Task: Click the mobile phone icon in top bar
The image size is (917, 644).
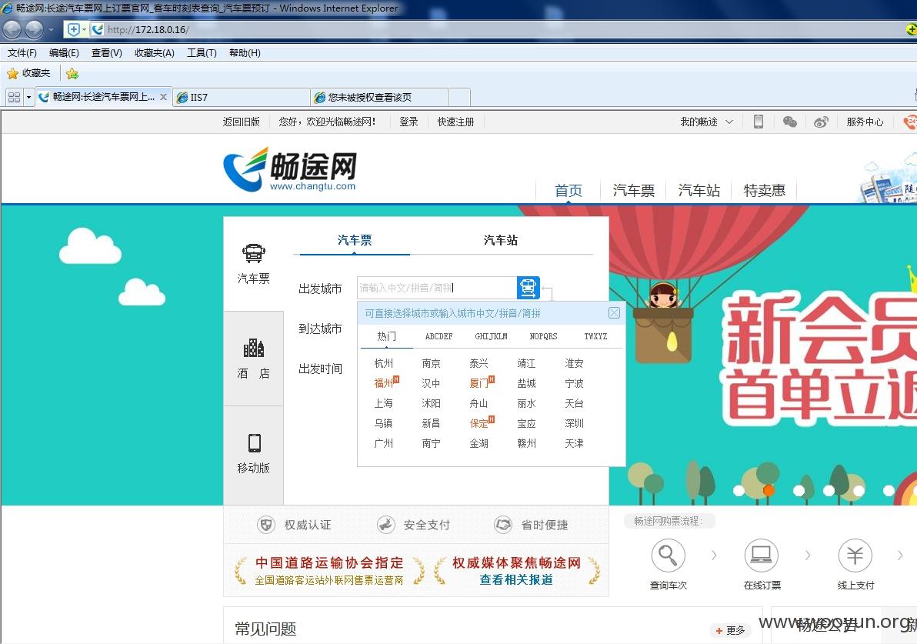Action: [x=758, y=122]
